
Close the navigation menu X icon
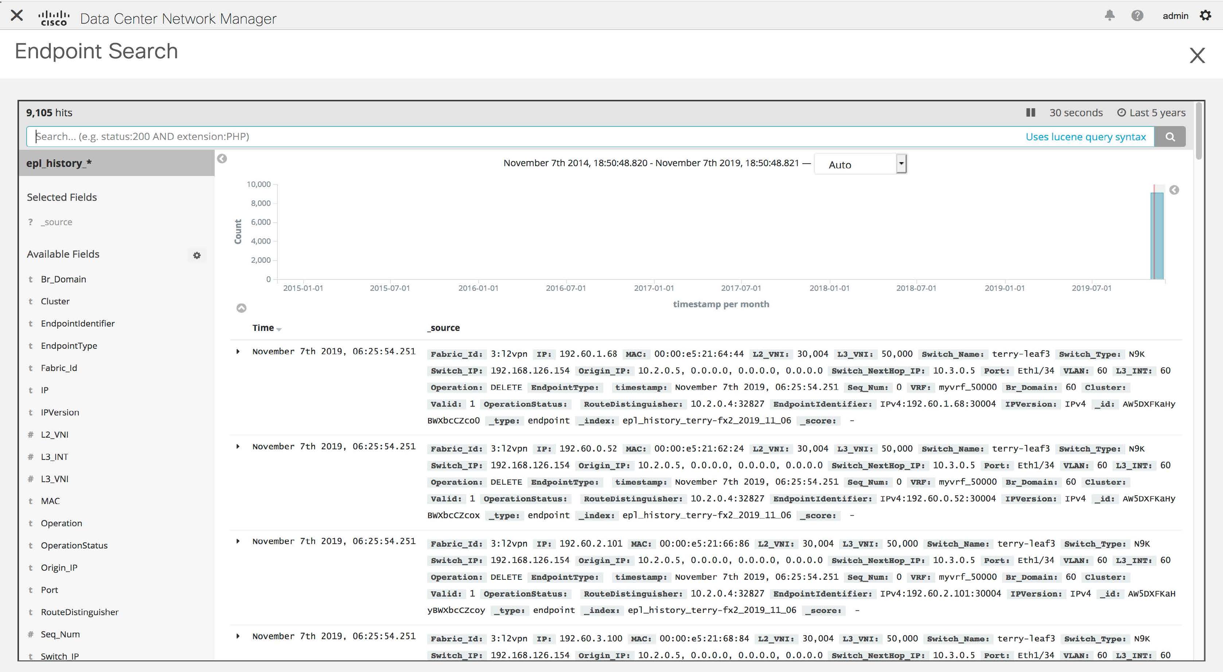pyautogui.click(x=17, y=16)
